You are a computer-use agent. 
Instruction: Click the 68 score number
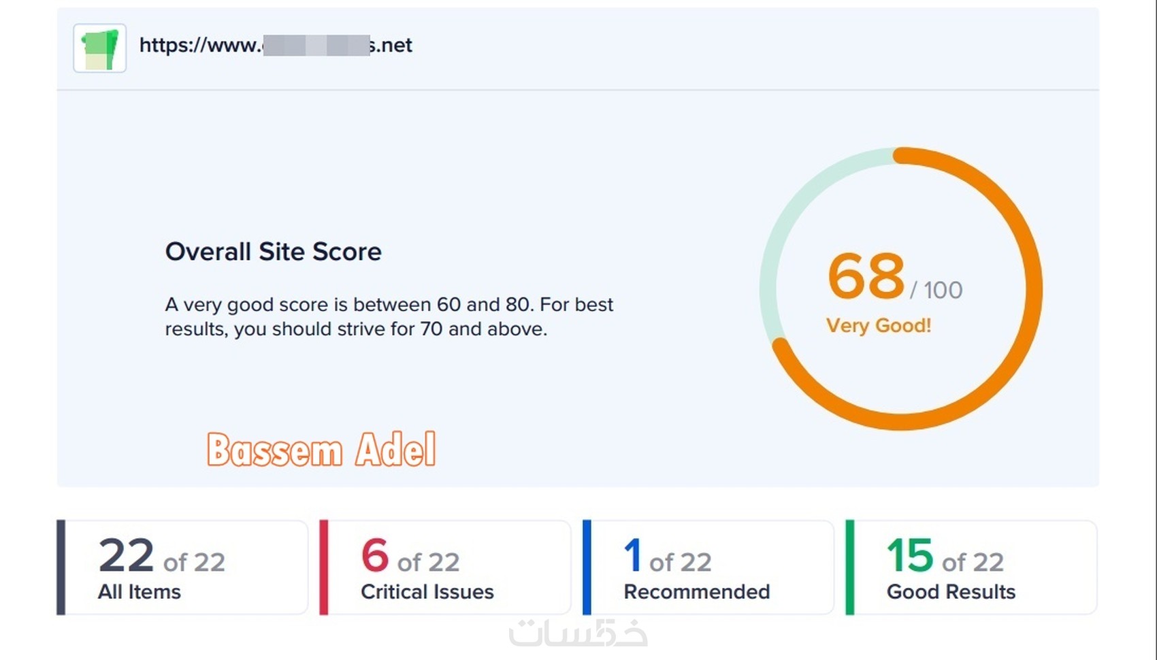pyautogui.click(x=866, y=277)
